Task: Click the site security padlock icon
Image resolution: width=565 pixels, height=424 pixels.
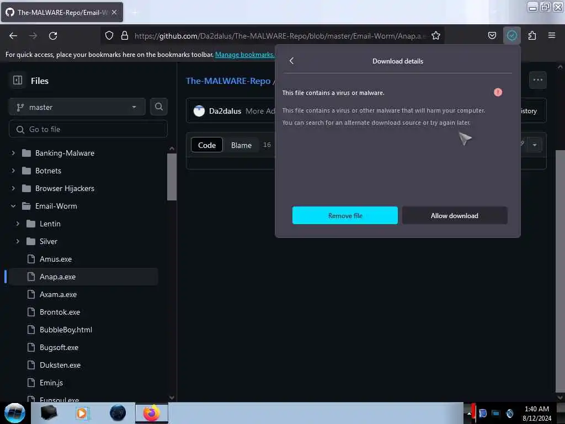Action: click(125, 35)
